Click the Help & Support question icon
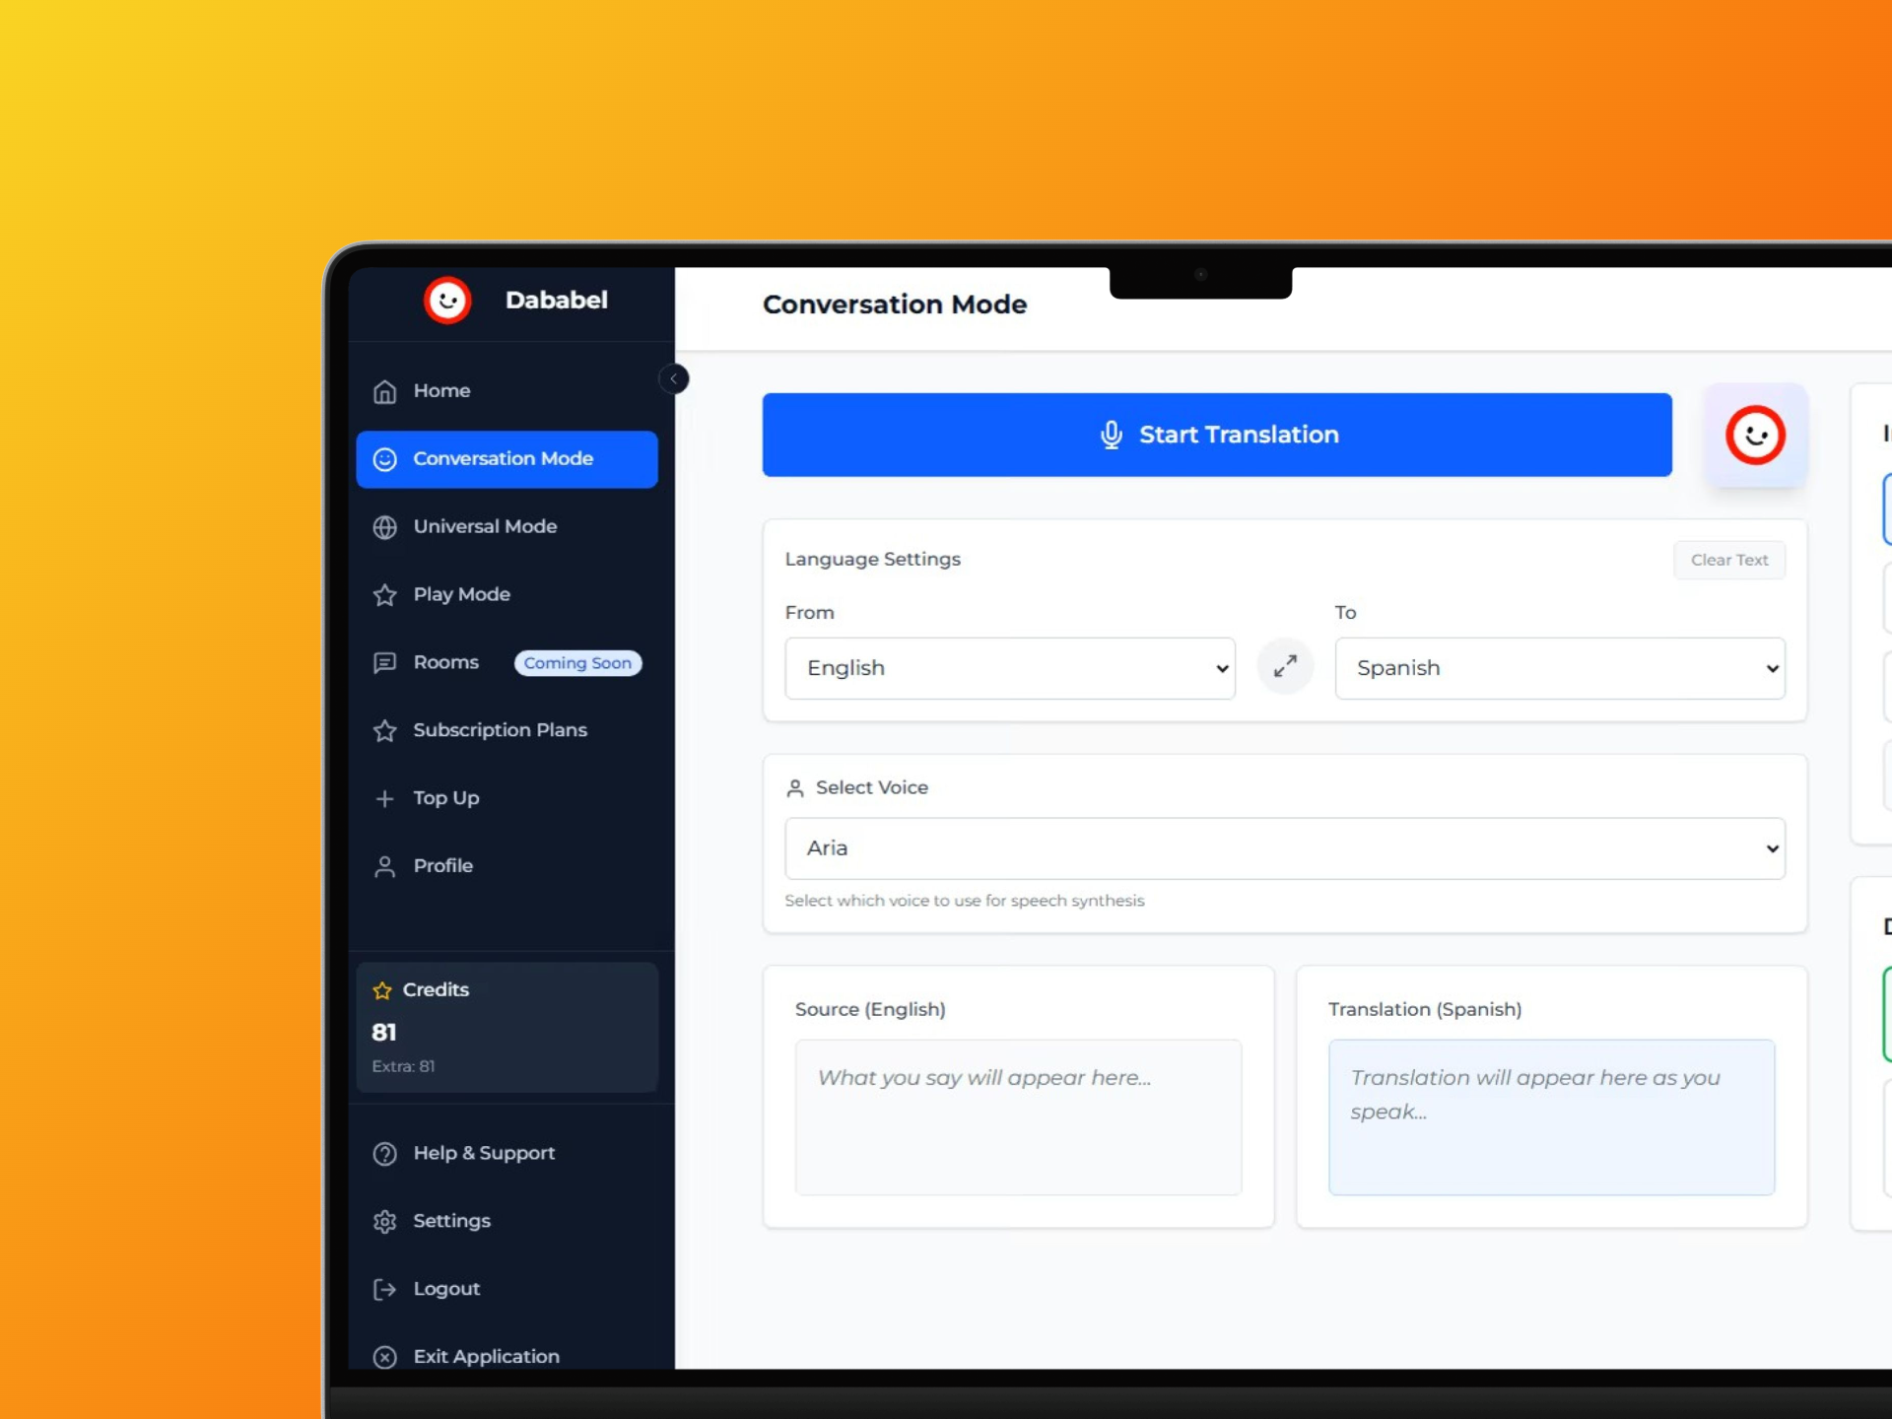The image size is (1892, 1419). [x=384, y=1154]
